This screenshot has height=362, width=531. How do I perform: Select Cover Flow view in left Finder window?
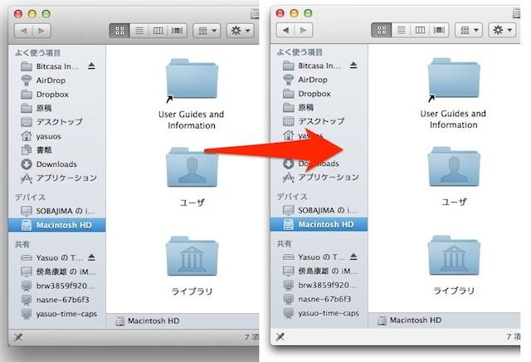click(x=177, y=31)
